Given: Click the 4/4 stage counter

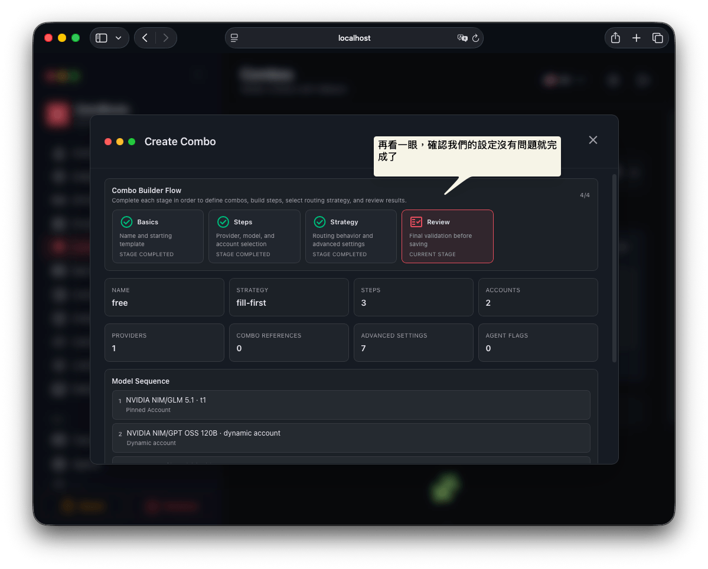Looking at the screenshot, I should pyautogui.click(x=585, y=195).
